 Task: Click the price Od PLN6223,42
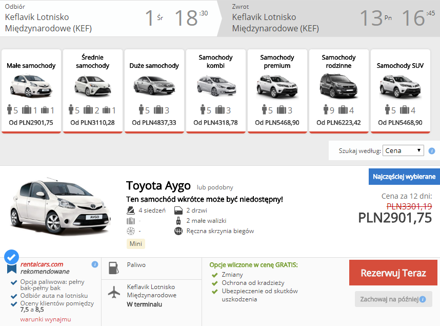[338, 123]
